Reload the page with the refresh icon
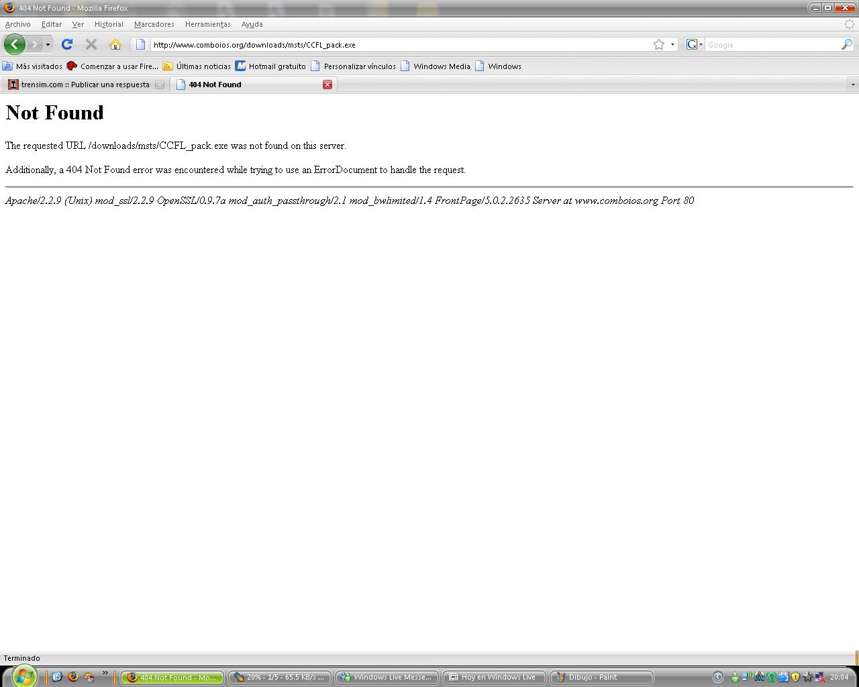This screenshot has height=687, width=859. [66, 44]
